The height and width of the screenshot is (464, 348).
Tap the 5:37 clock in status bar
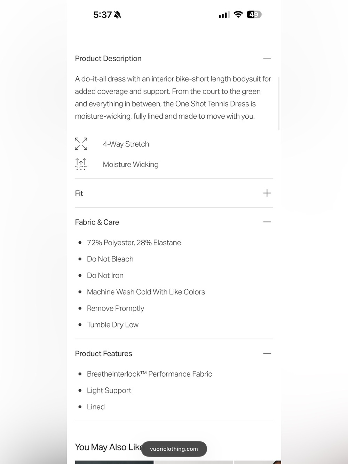[102, 15]
